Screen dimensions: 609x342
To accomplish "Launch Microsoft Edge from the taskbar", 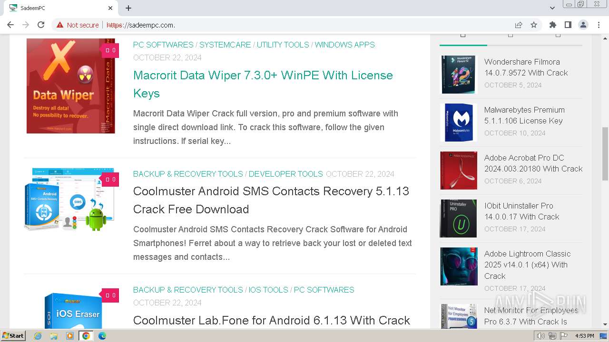I will coord(102,336).
